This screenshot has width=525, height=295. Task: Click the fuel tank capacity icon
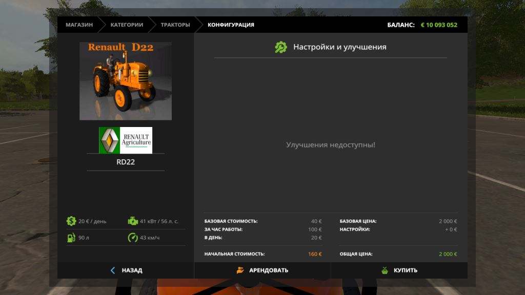71,238
